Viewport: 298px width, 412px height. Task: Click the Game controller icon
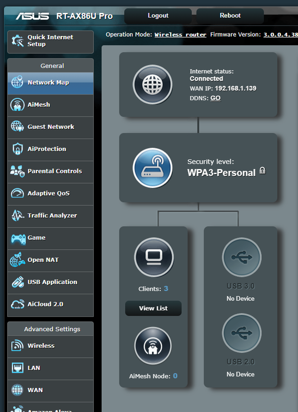click(19, 238)
